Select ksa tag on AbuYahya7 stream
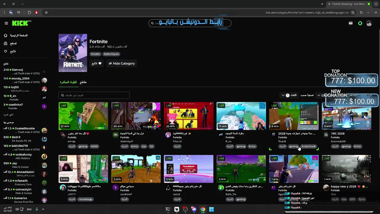Screen dimensions: 380x214 pyautogui.click(x=144, y=147)
